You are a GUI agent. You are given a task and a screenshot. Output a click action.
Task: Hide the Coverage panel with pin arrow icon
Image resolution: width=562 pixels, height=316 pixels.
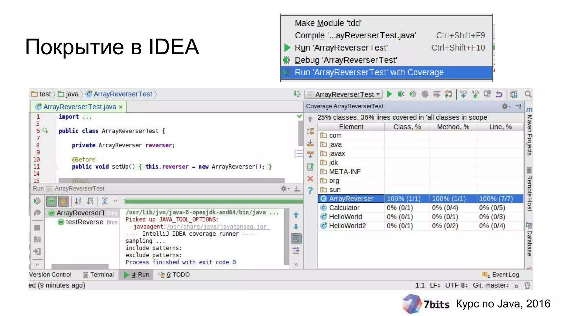click(518, 106)
